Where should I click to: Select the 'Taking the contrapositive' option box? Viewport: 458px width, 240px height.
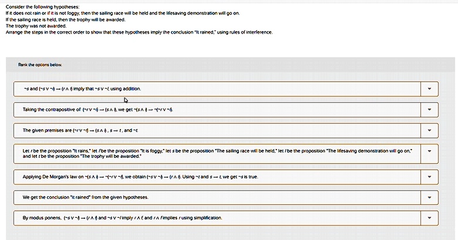click(217, 110)
